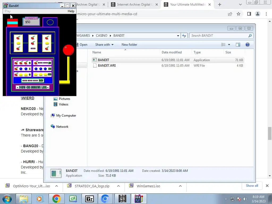272x204 pixels.
Task: Show hidden system tray icons
Action: 226,199
